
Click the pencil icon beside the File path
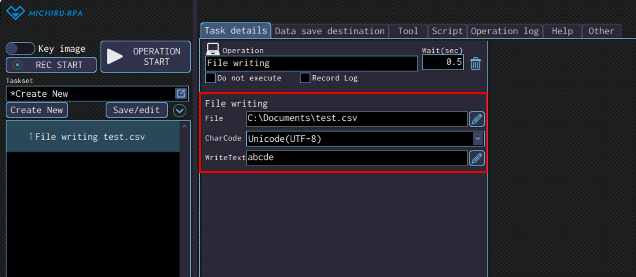477,119
